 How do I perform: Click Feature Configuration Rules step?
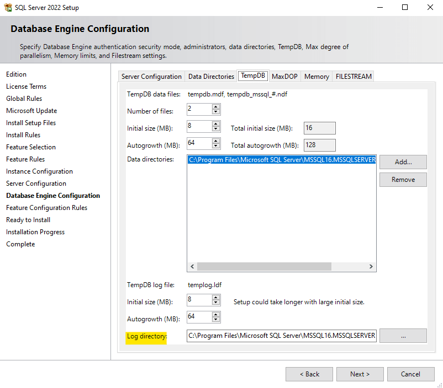(x=46, y=208)
